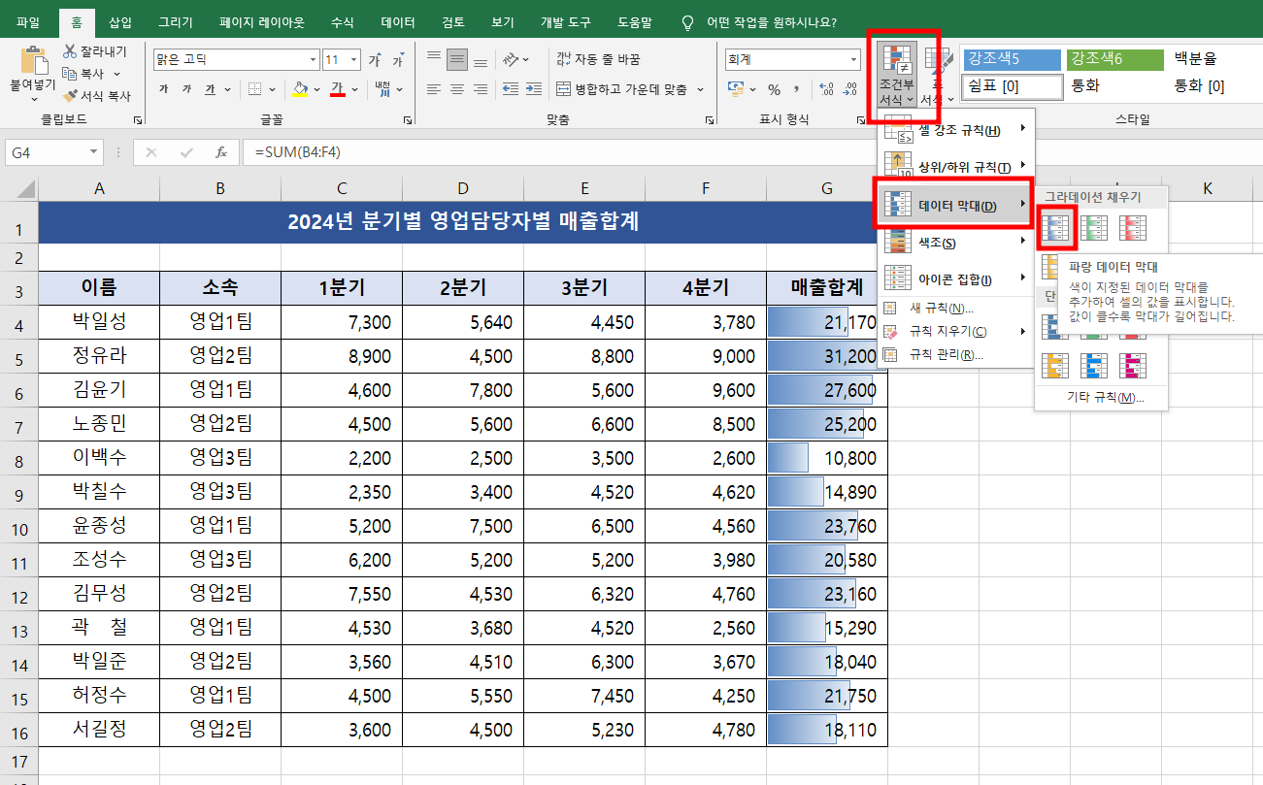Click decrease decimal icon
The height and width of the screenshot is (785, 1263).
click(x=850, y=89)
